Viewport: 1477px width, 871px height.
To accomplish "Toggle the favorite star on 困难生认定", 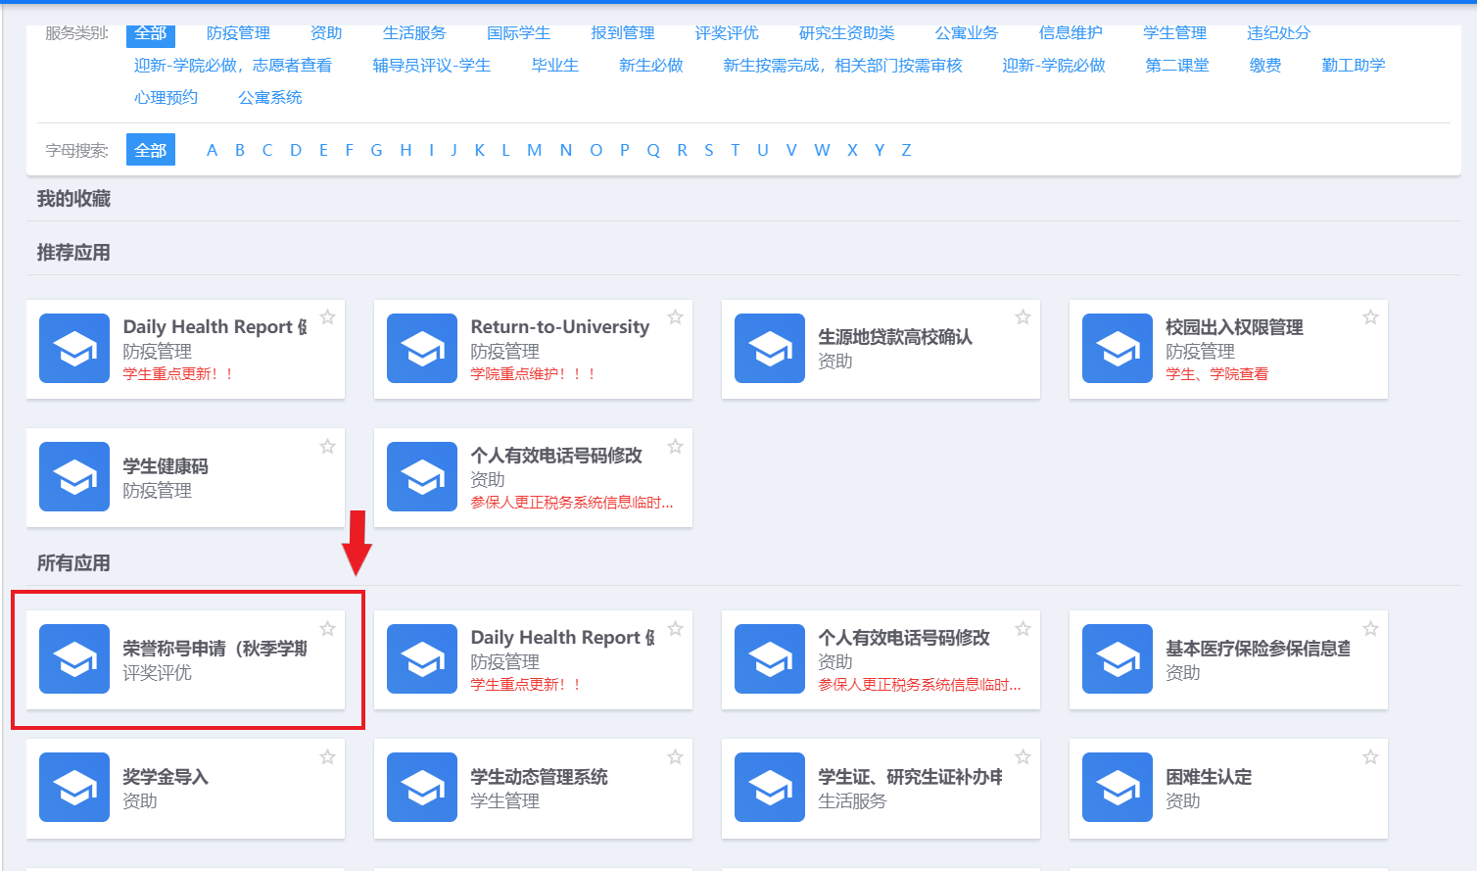I will [1370, 757].
